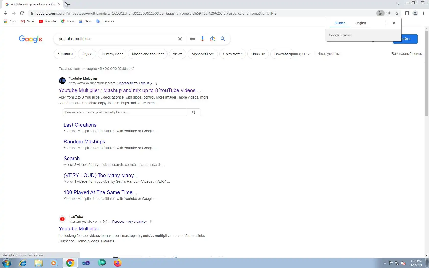Open the volume control in system tray

pyautogui.click(x=403, y=263)
